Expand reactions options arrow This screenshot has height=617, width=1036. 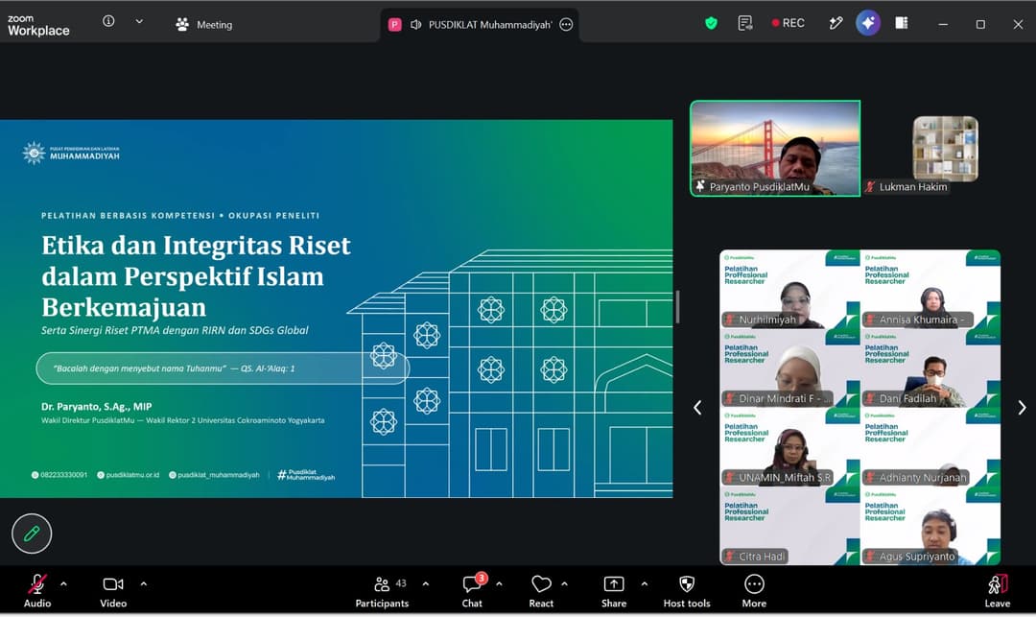click(564, 584)
